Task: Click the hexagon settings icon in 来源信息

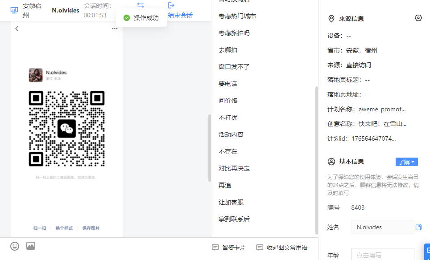Action: pyautogui.click(x=418, y=18)
